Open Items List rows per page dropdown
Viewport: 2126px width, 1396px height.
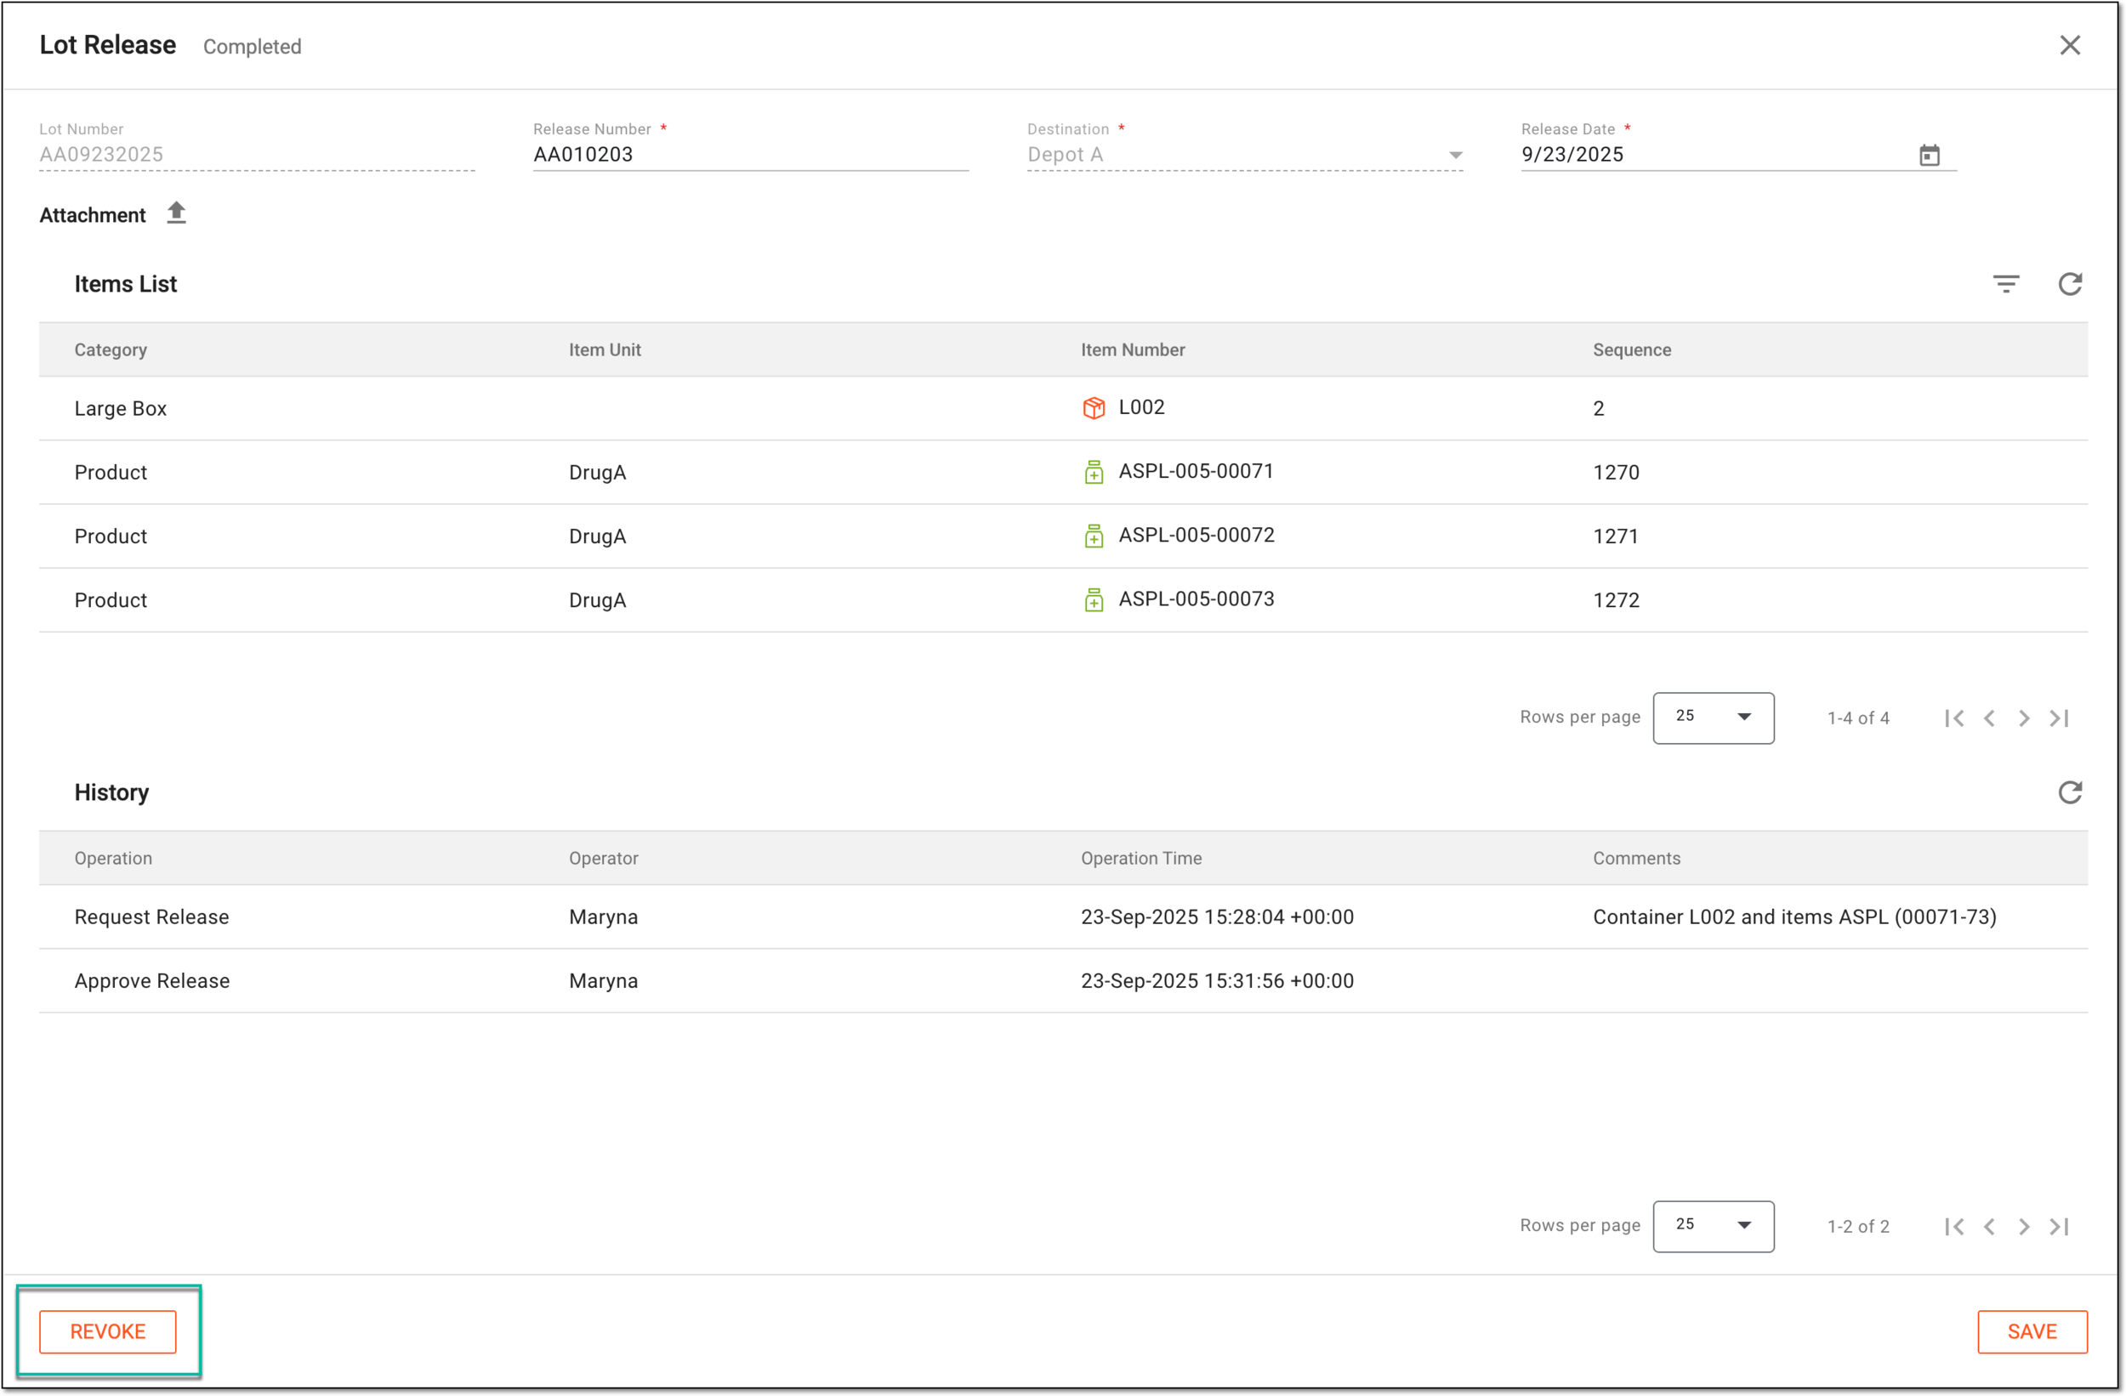[x=1714, y=718]
